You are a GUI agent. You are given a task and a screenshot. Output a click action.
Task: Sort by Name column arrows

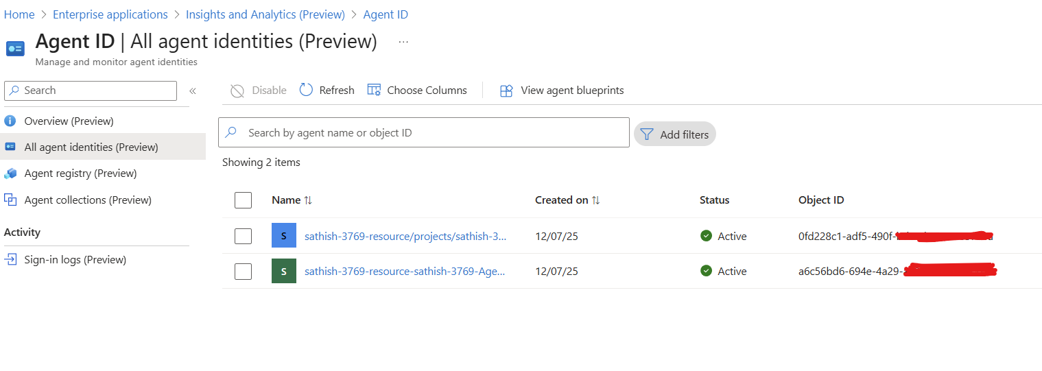pos(308,200)
